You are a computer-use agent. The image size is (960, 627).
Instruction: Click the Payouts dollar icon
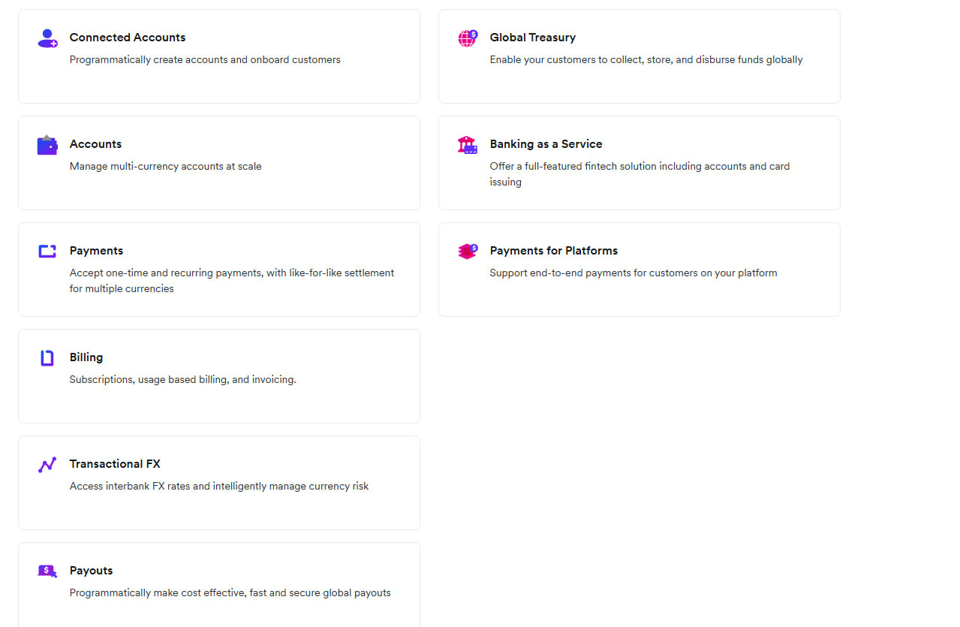point(47,571)
